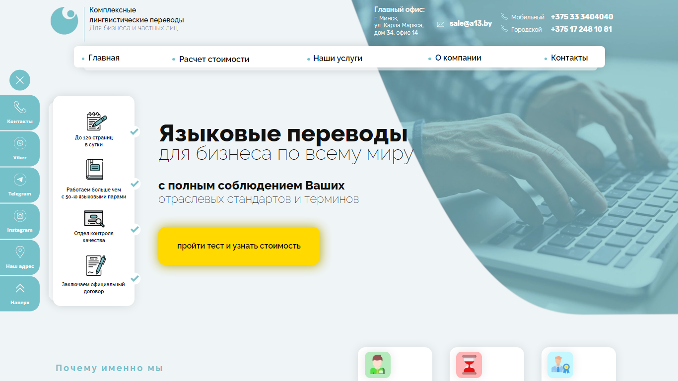Click the phone icon beside Мобильный

(504, 16)
